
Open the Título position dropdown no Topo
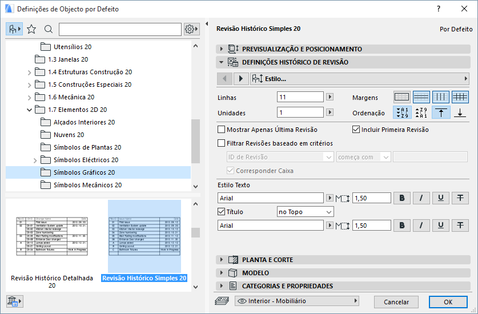(x=305, y=212)
